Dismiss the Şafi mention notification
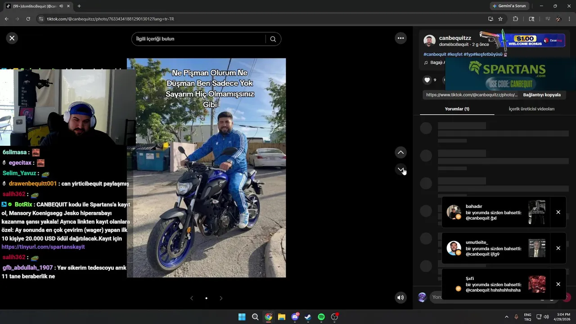 (x=558, y=284)
